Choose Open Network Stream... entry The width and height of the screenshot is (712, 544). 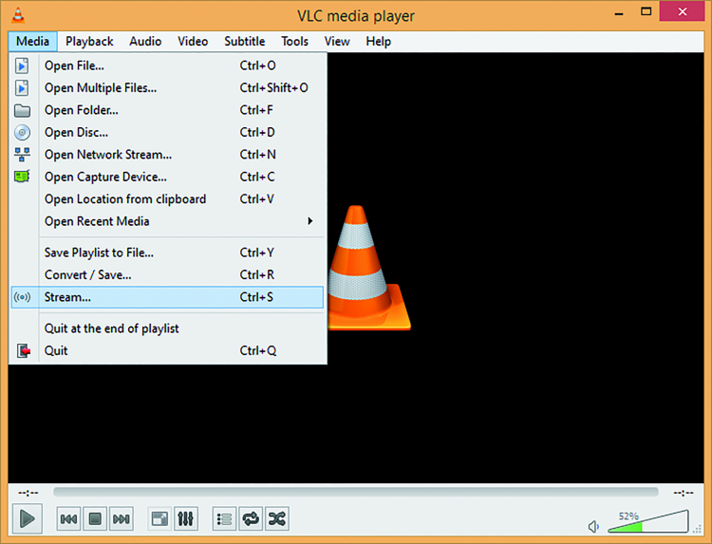tap(167, 155)
